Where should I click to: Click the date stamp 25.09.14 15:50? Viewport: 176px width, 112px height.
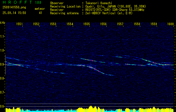pyautogui.click(x=14, y=13)
